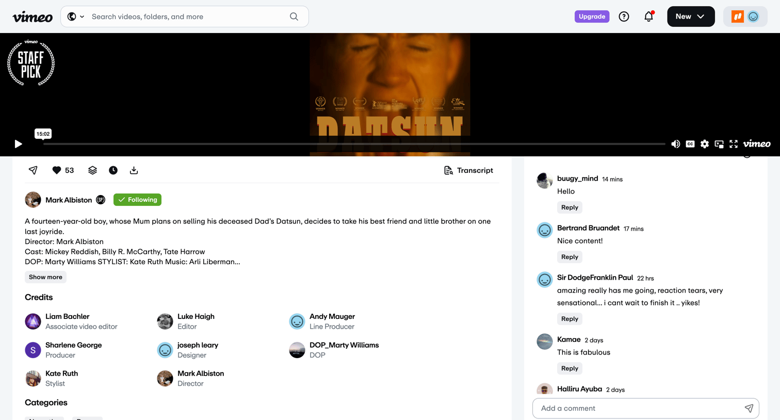Reply to Sir DodgeFranklin Paul's comment
780x420 pixels.
(570, 319)
